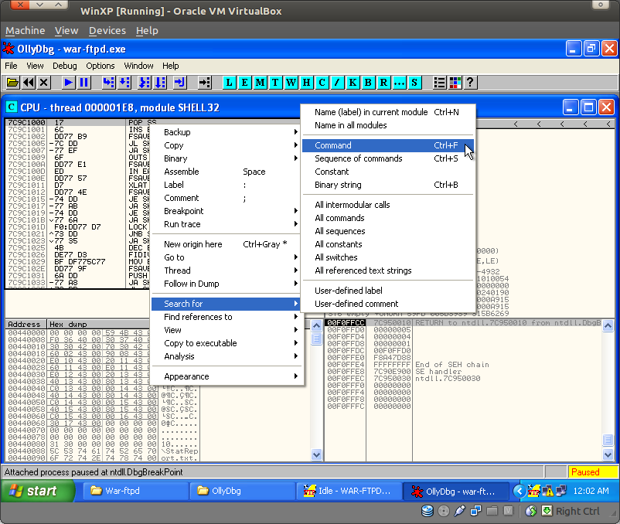This screenshot has height=524, width=620.
Task: Run program with the play icon
Action: [x=68, y=83]
